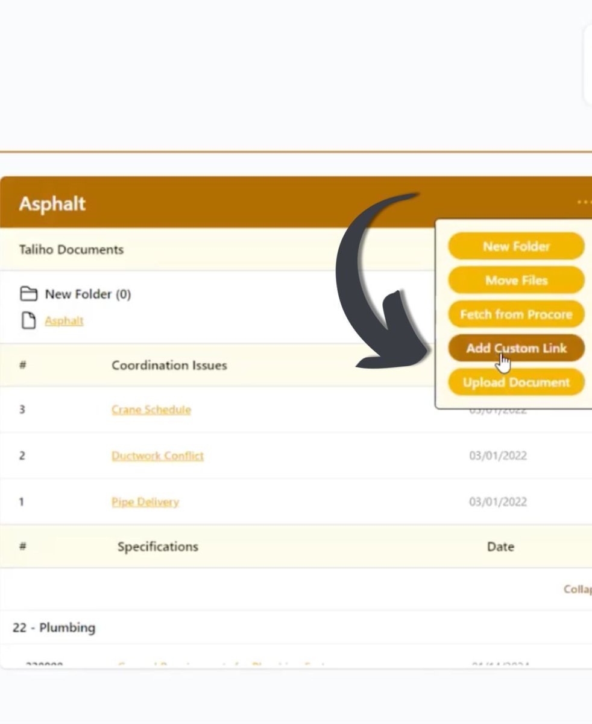592x724 pixels.
Task: Click the document icon beside Asphalt
Action: 28,320
